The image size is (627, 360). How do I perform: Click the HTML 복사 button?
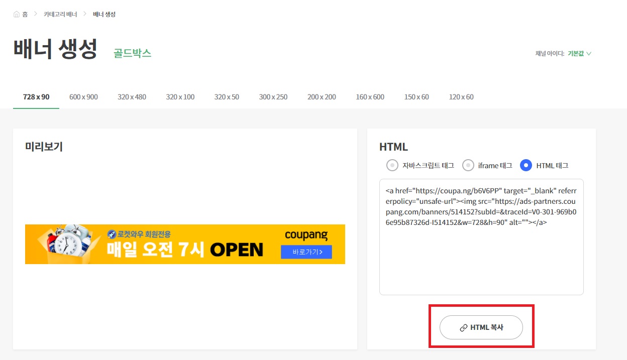(481, 328)
